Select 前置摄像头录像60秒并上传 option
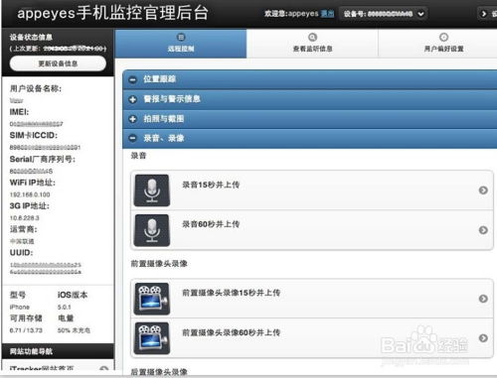The width and height of the screenshot is (497, 378). [x=312, y=338]
